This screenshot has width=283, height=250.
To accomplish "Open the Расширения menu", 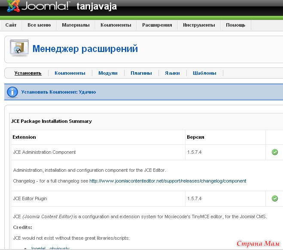I will [157, 25].
